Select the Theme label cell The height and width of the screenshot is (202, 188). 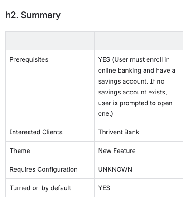[x=50, y=151]
